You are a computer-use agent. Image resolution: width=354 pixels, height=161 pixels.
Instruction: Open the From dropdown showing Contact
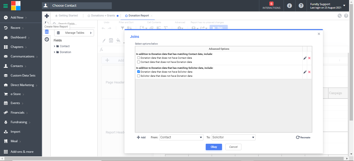pyautogui.click(x=181, y=137)
